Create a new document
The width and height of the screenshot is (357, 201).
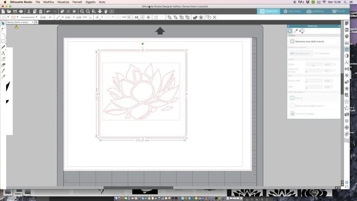click(3, 11)
